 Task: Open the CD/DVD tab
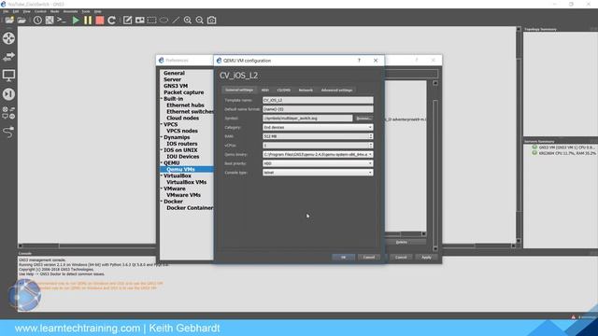[284, 91]
